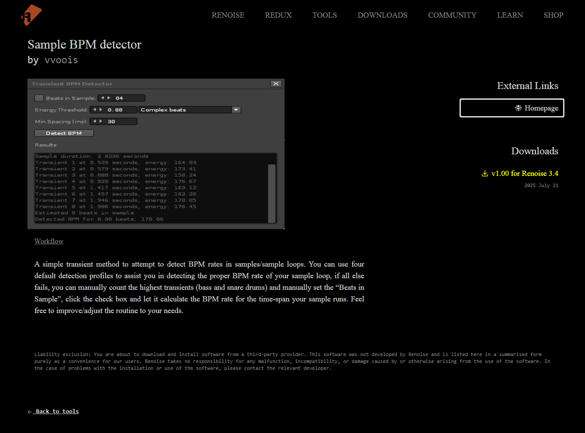This screenshot has height=433, width=585.
Task: Close the Transient BPM Detector dialog
Action: [276, 84]
